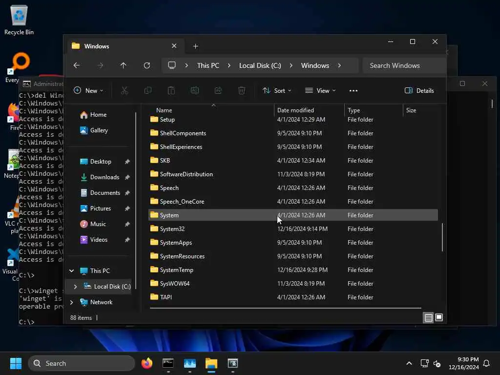Open File Explorer from the taskbar
Viewport: 500px width, 375px height.
[x=211, y=363]
